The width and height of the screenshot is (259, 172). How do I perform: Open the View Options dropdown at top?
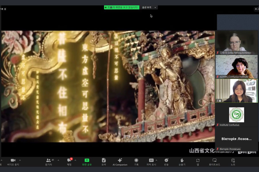(149, 7)
